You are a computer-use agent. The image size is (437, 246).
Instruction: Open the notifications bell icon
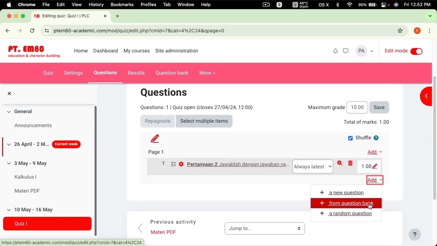click(335, 51)
